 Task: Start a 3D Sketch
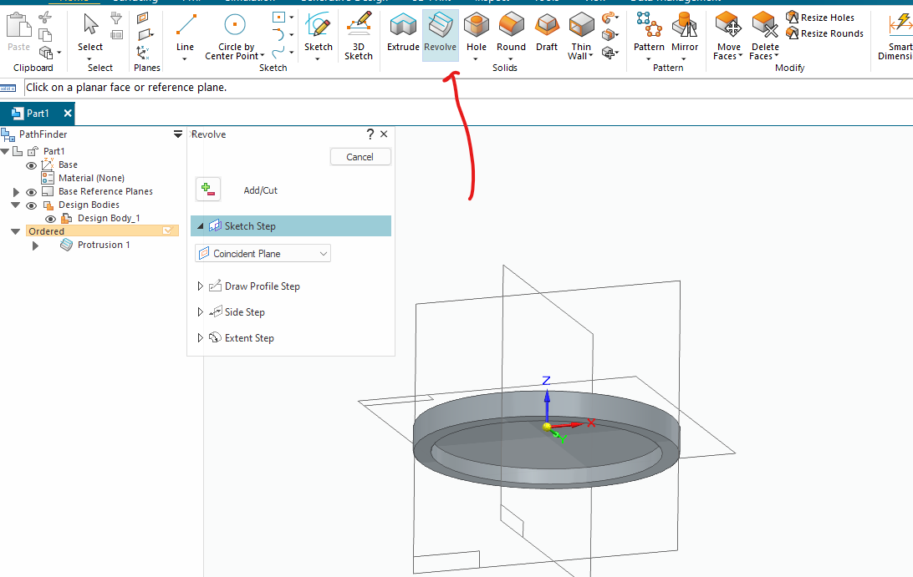coord(358,36)
